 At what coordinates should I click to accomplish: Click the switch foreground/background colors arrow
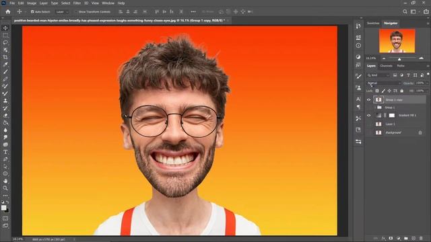pyautogui.click(x=7, y=202)
